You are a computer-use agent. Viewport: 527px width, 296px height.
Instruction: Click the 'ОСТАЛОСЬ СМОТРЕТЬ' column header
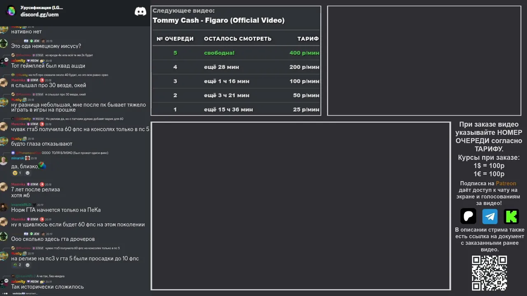coord(238,39)
